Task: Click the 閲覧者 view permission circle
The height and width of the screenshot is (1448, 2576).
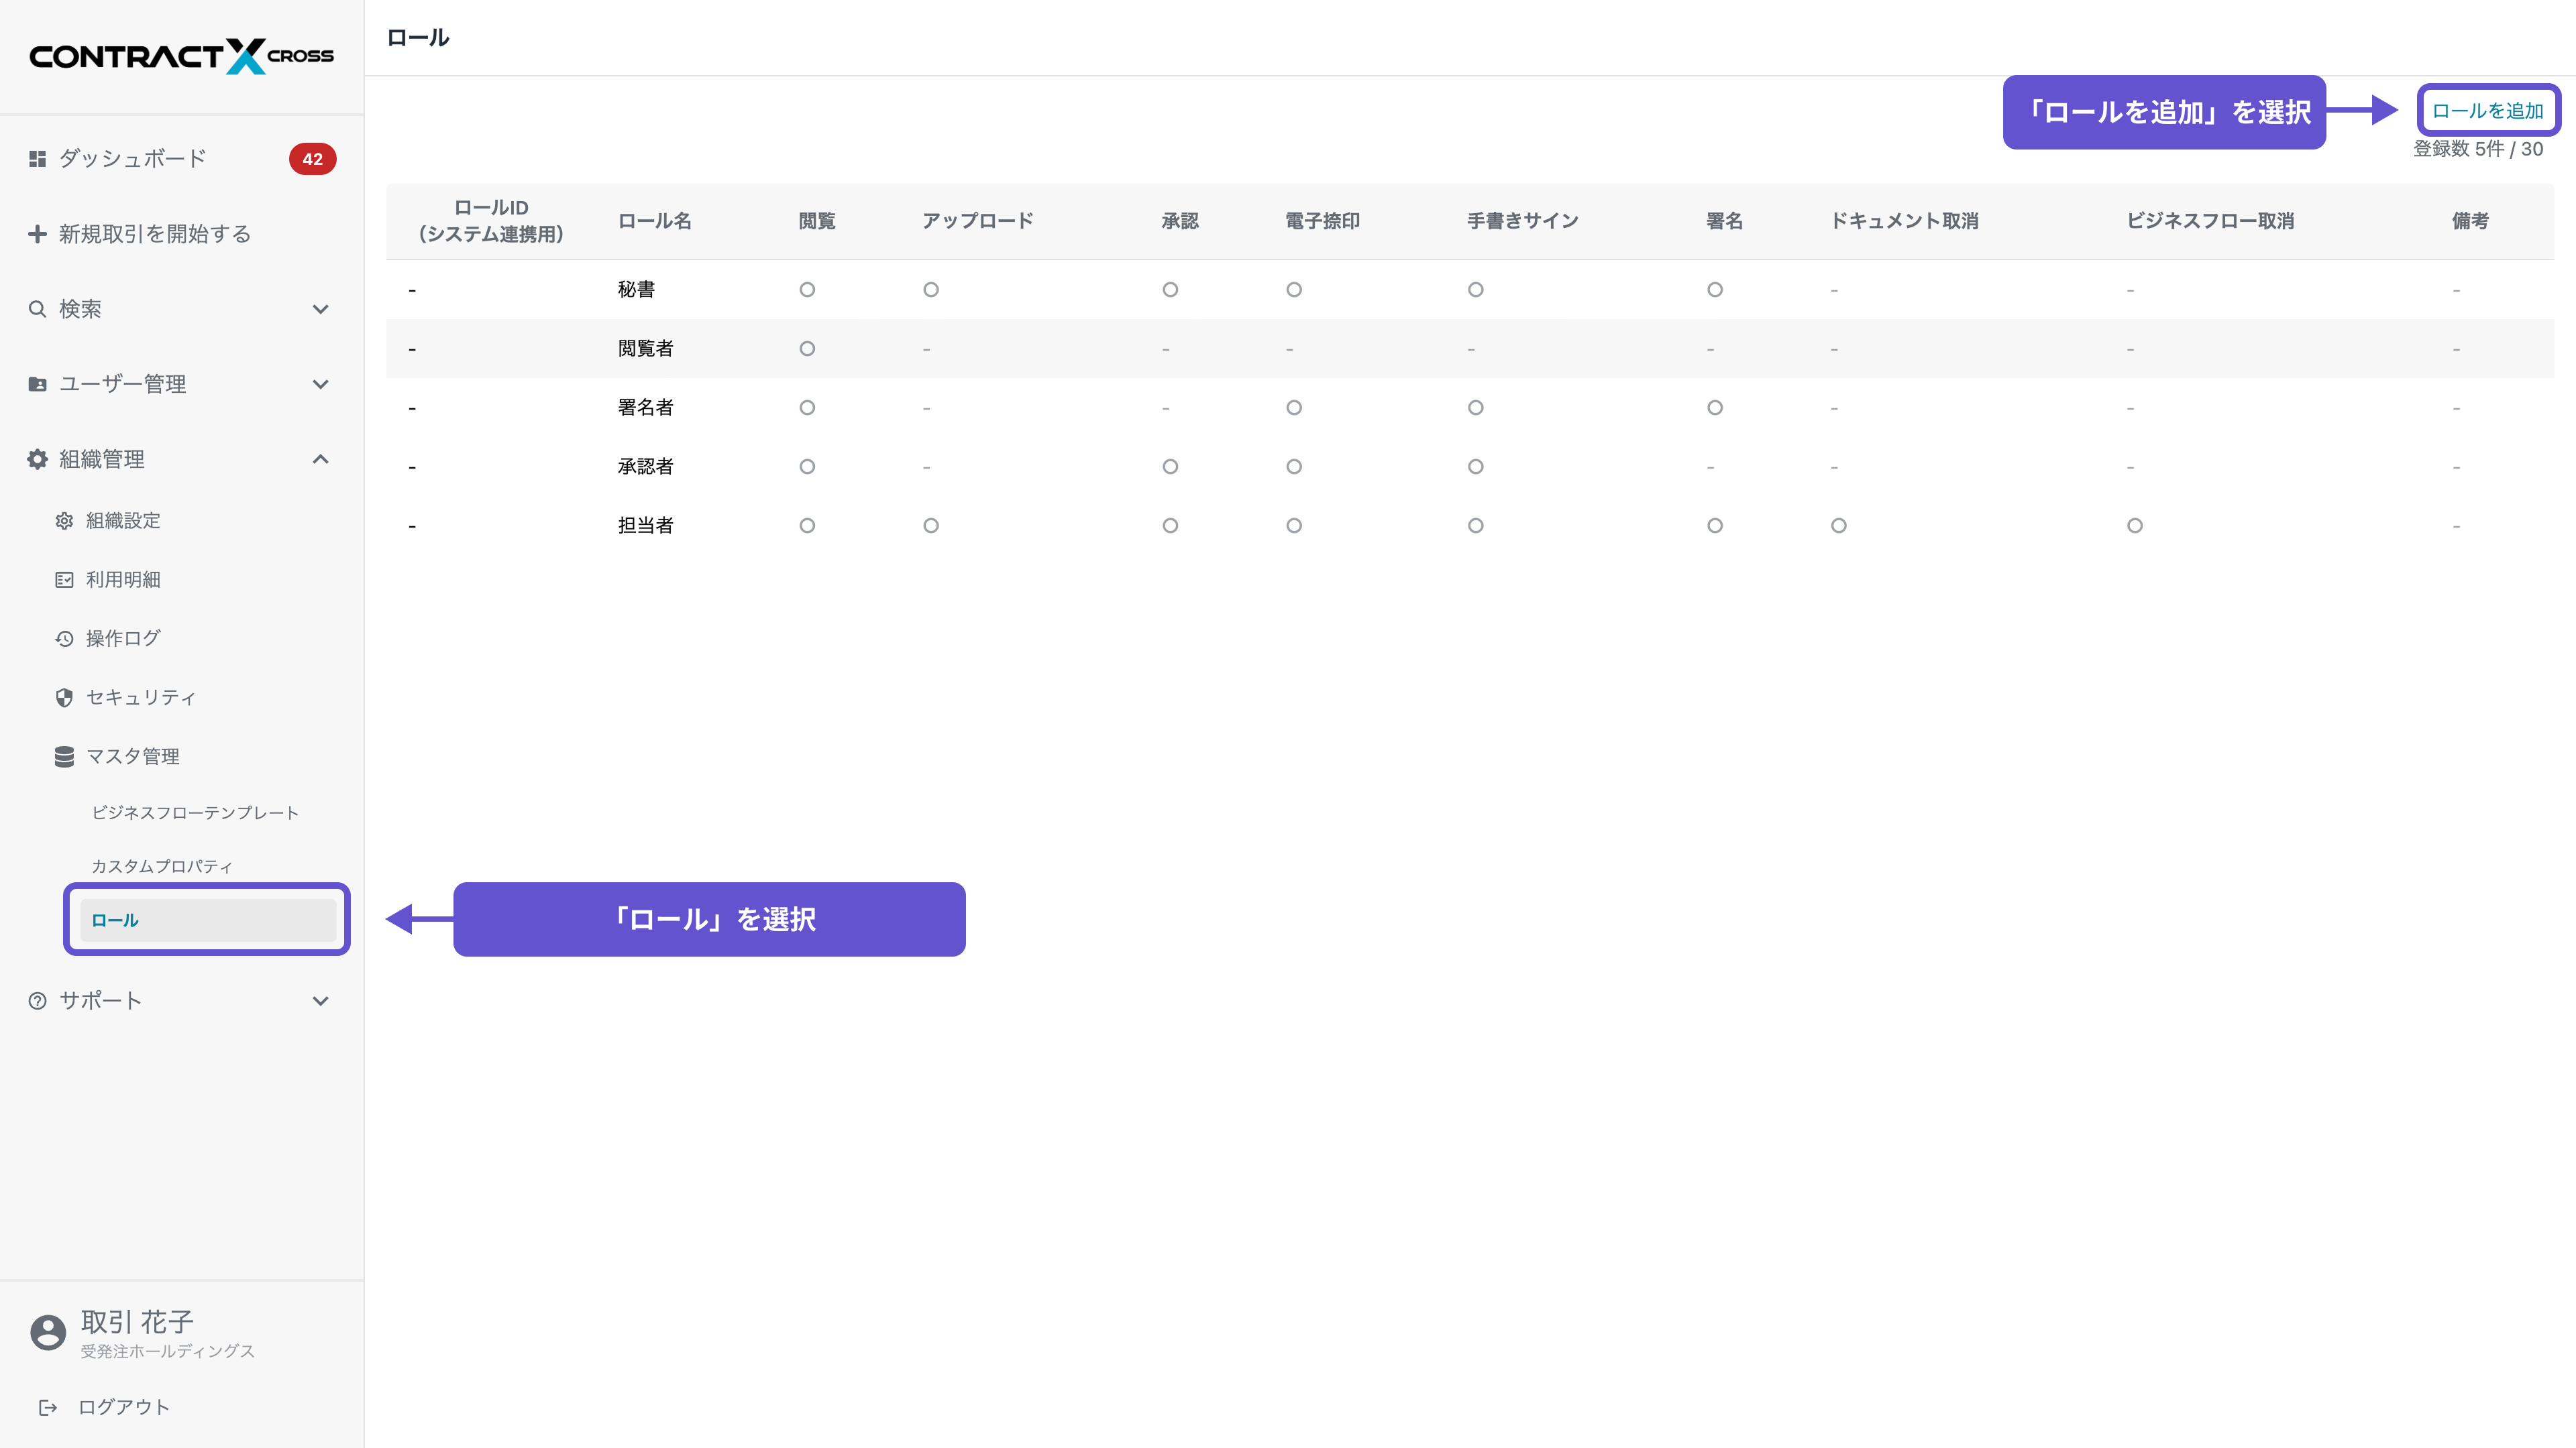Action: coord(807,349)
